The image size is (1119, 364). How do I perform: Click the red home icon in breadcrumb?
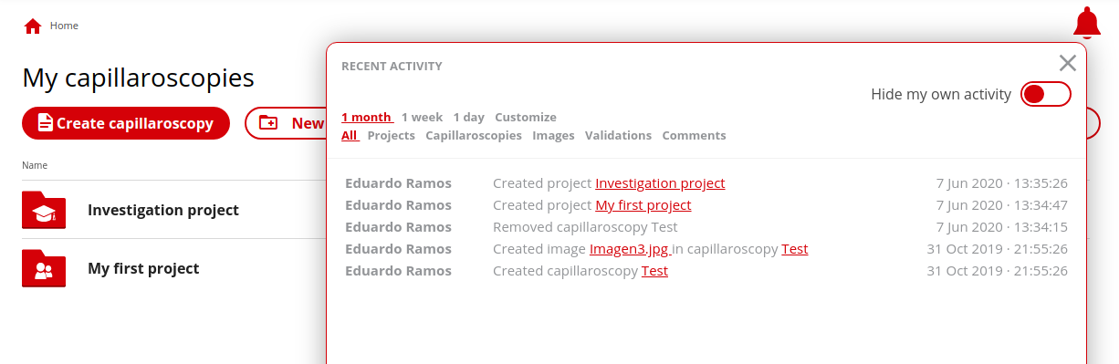coord(33,26)
